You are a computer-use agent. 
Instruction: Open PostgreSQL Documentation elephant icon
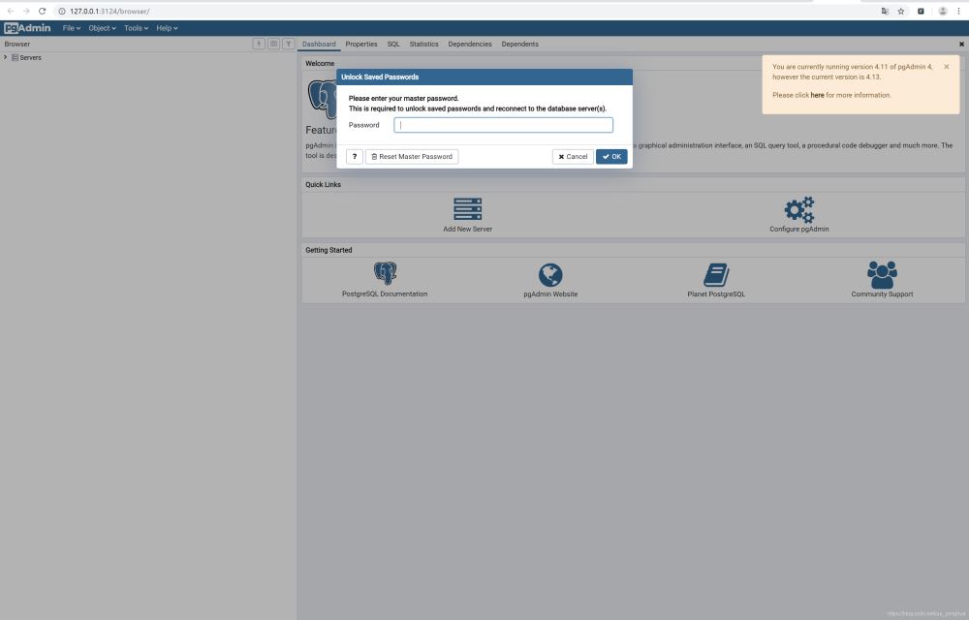385,274
